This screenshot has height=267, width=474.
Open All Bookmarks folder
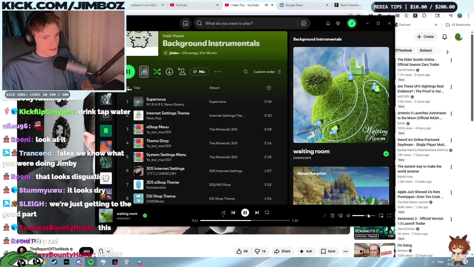click(458, 25)
